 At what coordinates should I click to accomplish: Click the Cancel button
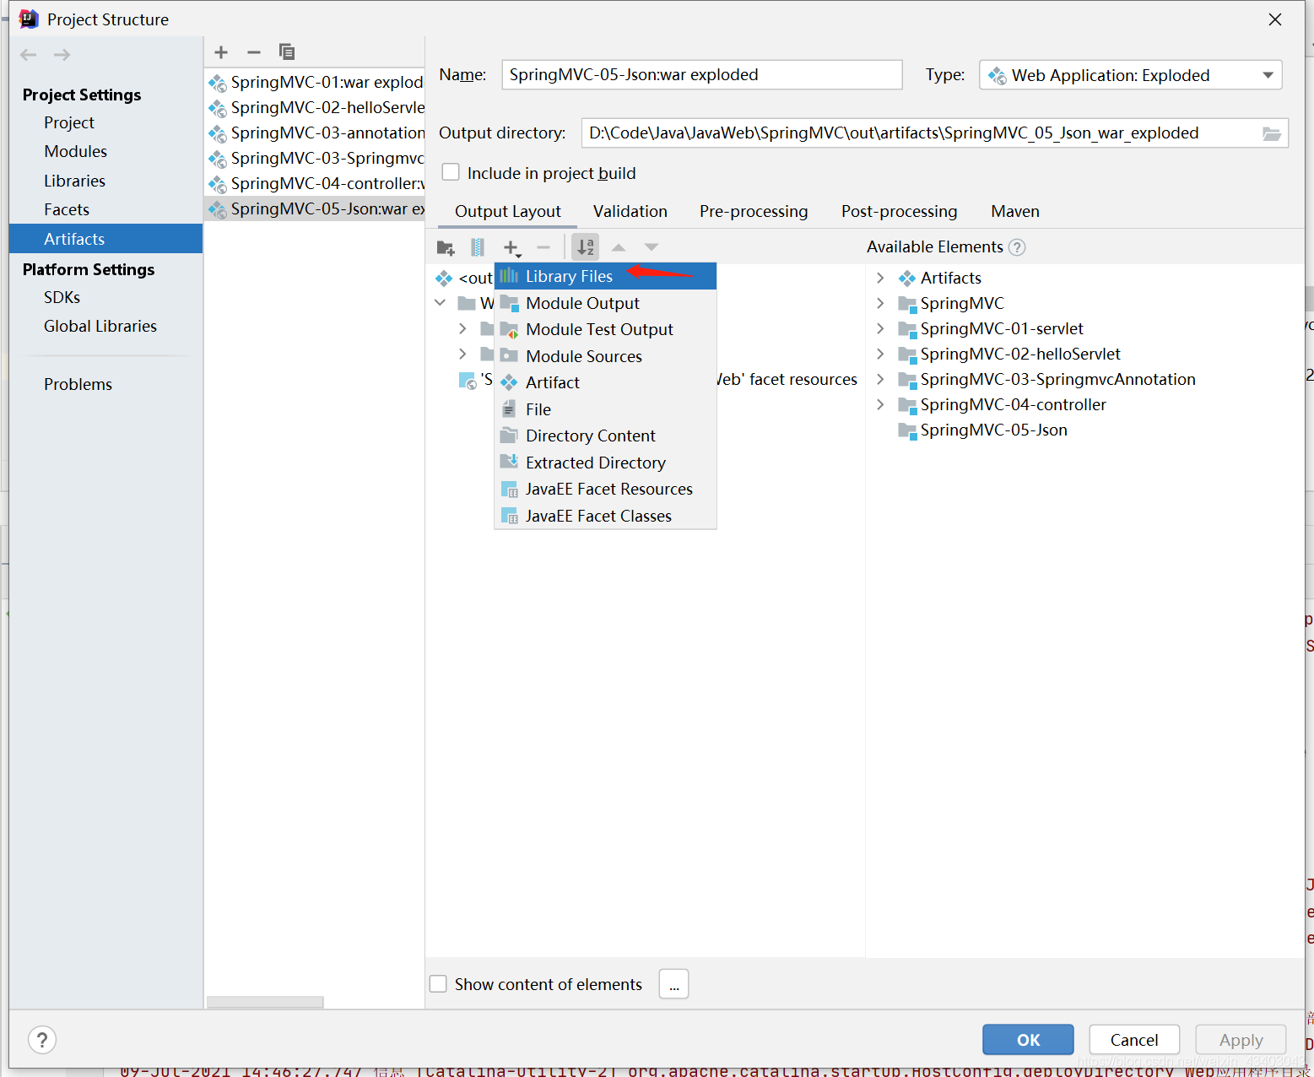tap(1134, 1040)
